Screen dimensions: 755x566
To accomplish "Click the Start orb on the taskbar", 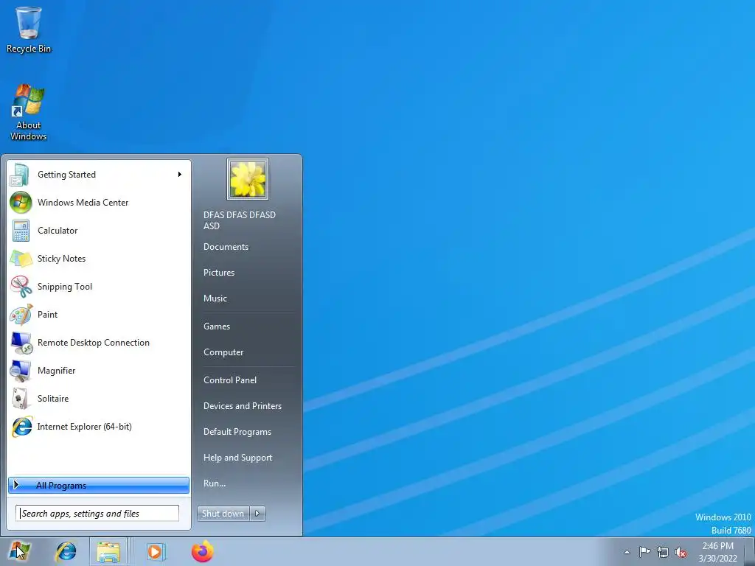I will coord(19,551).
